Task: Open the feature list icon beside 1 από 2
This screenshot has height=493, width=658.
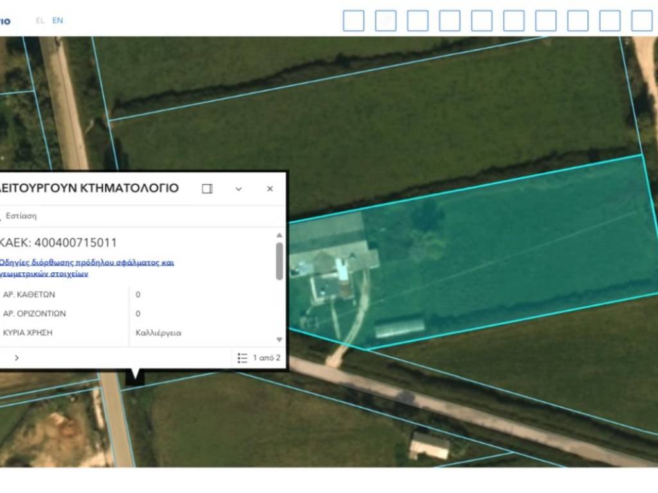Action: point(242,358)
